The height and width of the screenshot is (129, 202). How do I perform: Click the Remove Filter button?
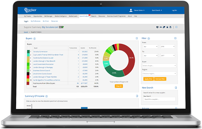tap(160, 79)
